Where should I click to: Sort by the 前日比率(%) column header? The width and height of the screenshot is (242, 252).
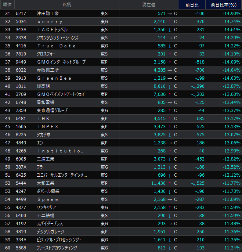(x=224, y=5)
